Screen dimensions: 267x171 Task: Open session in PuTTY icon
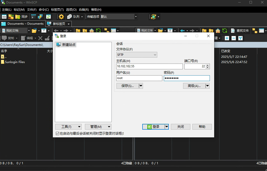[x=40, y=17]
